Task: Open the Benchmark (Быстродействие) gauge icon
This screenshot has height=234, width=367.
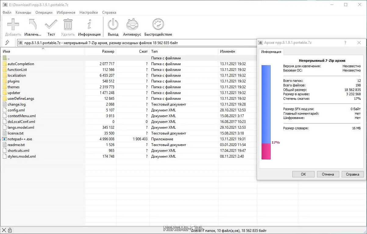Action: [158, 24]
